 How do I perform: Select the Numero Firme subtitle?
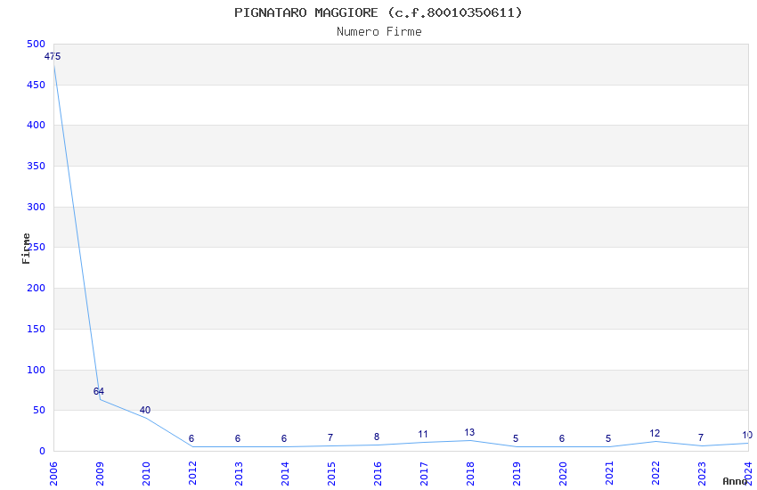click(x=379, y=31)
